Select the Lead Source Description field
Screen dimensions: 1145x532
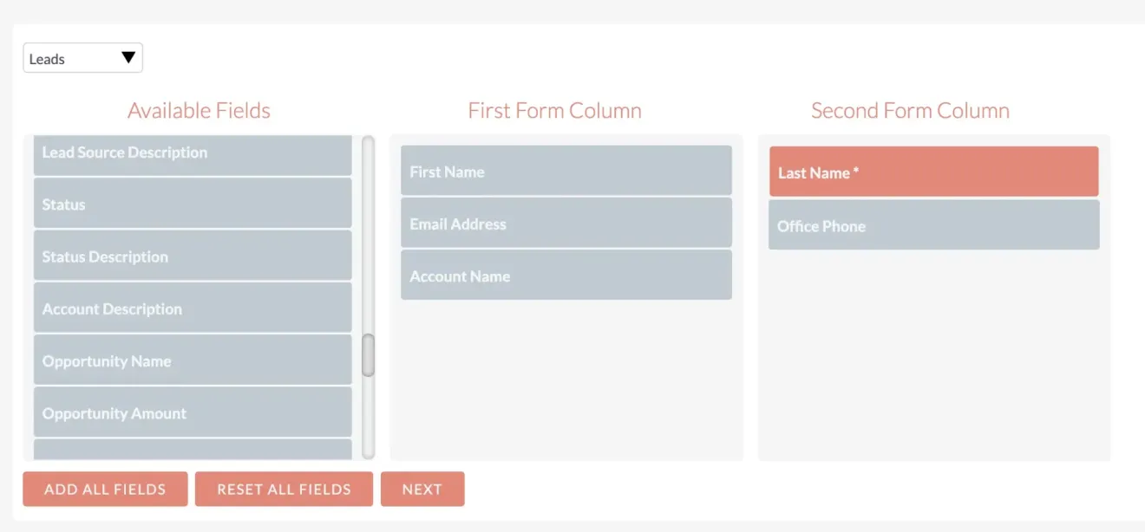coord(193,152)
